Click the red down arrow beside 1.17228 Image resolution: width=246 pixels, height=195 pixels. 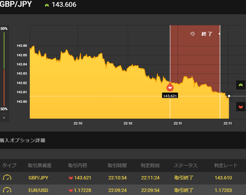tap(71, 190)
